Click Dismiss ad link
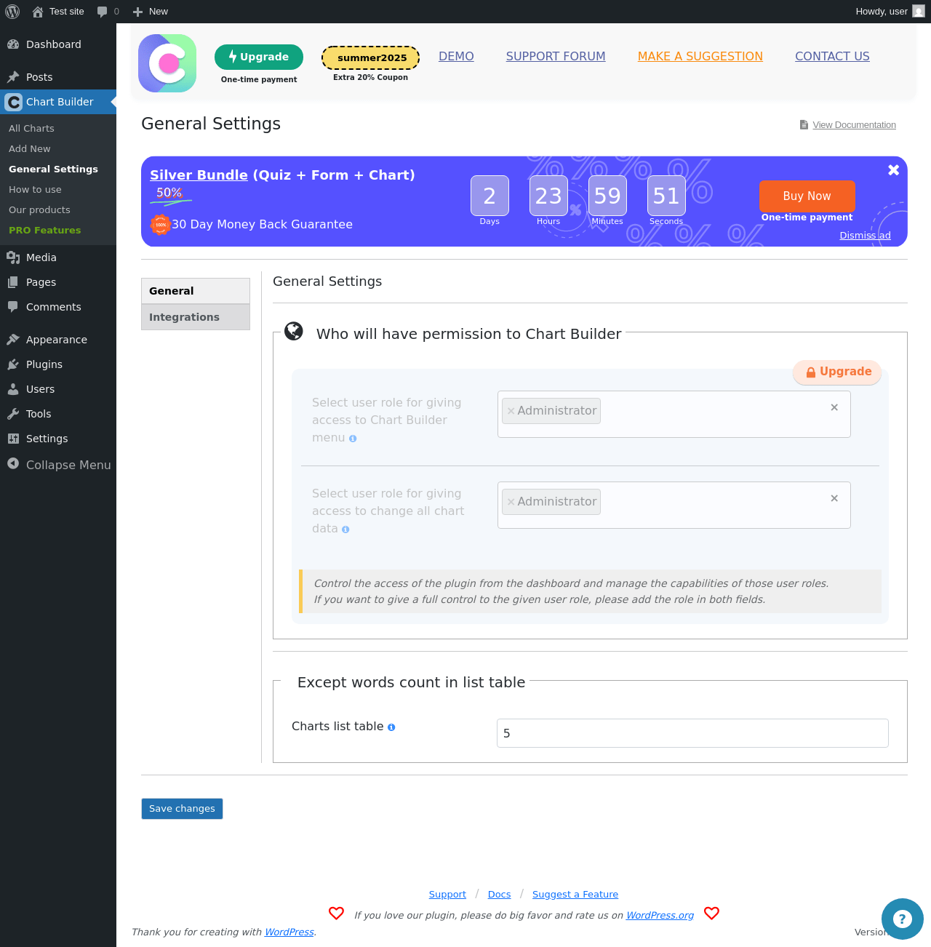 (865, 235)
